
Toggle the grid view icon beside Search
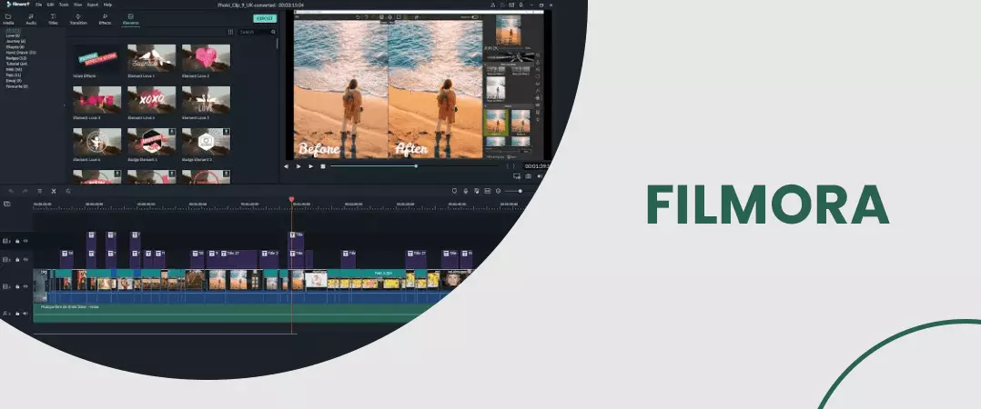click(230, 32)
